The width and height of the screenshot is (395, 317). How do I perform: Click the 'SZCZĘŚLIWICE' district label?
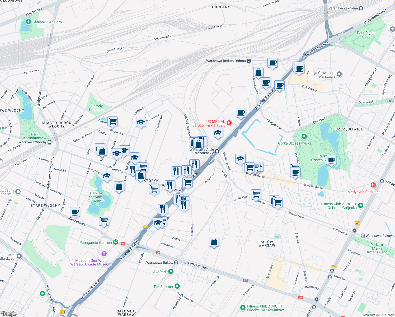[x=349, y=129]
